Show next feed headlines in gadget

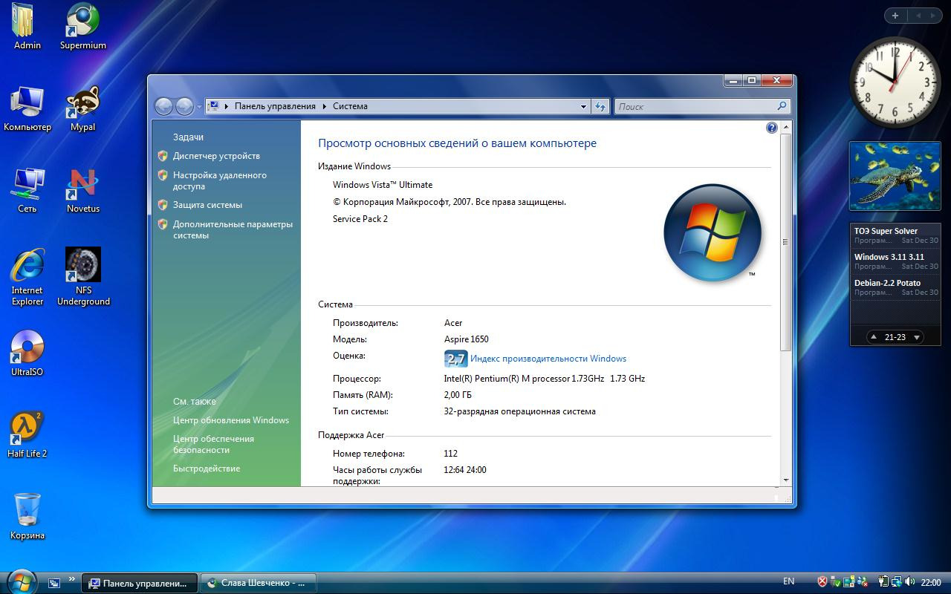pos(917,337)
